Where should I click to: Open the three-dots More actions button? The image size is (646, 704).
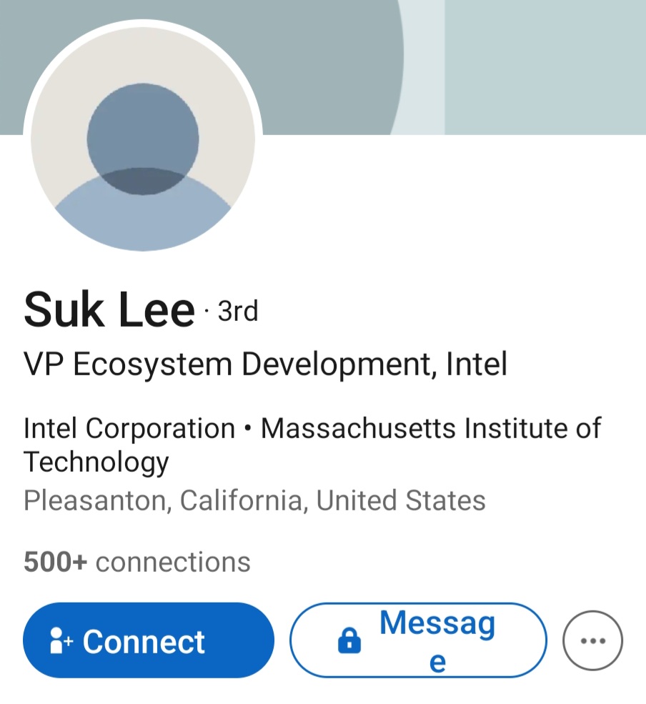[592, 640]
